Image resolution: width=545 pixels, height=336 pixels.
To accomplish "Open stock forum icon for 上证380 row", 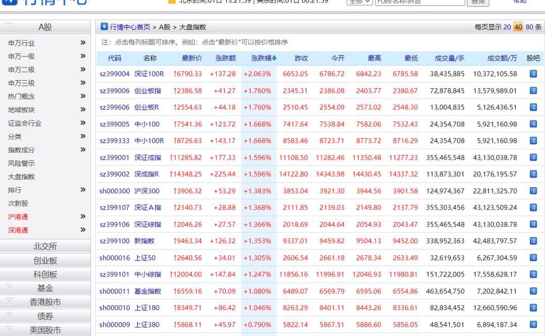I will [x=533, y=324].
